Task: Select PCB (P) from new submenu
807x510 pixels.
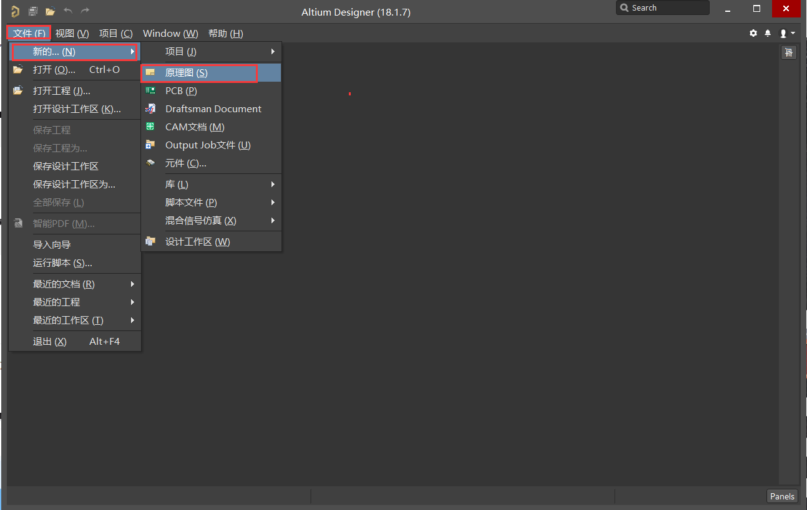Action: point(211,91)
